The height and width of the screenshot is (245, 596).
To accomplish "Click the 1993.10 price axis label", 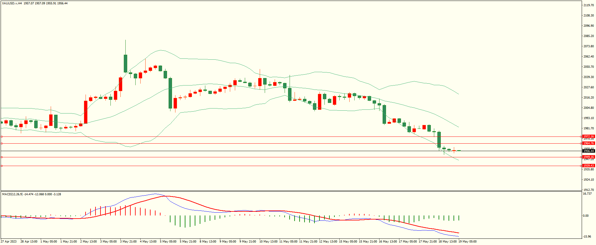I will 589,118.
